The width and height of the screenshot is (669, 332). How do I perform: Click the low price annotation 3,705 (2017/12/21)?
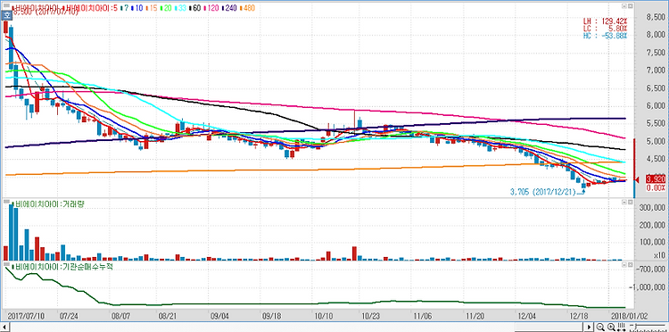543,192
